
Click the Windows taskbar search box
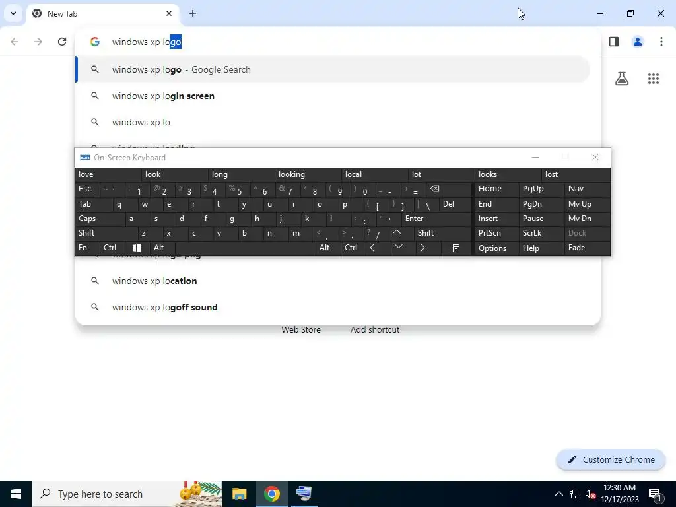pos(127,494)
